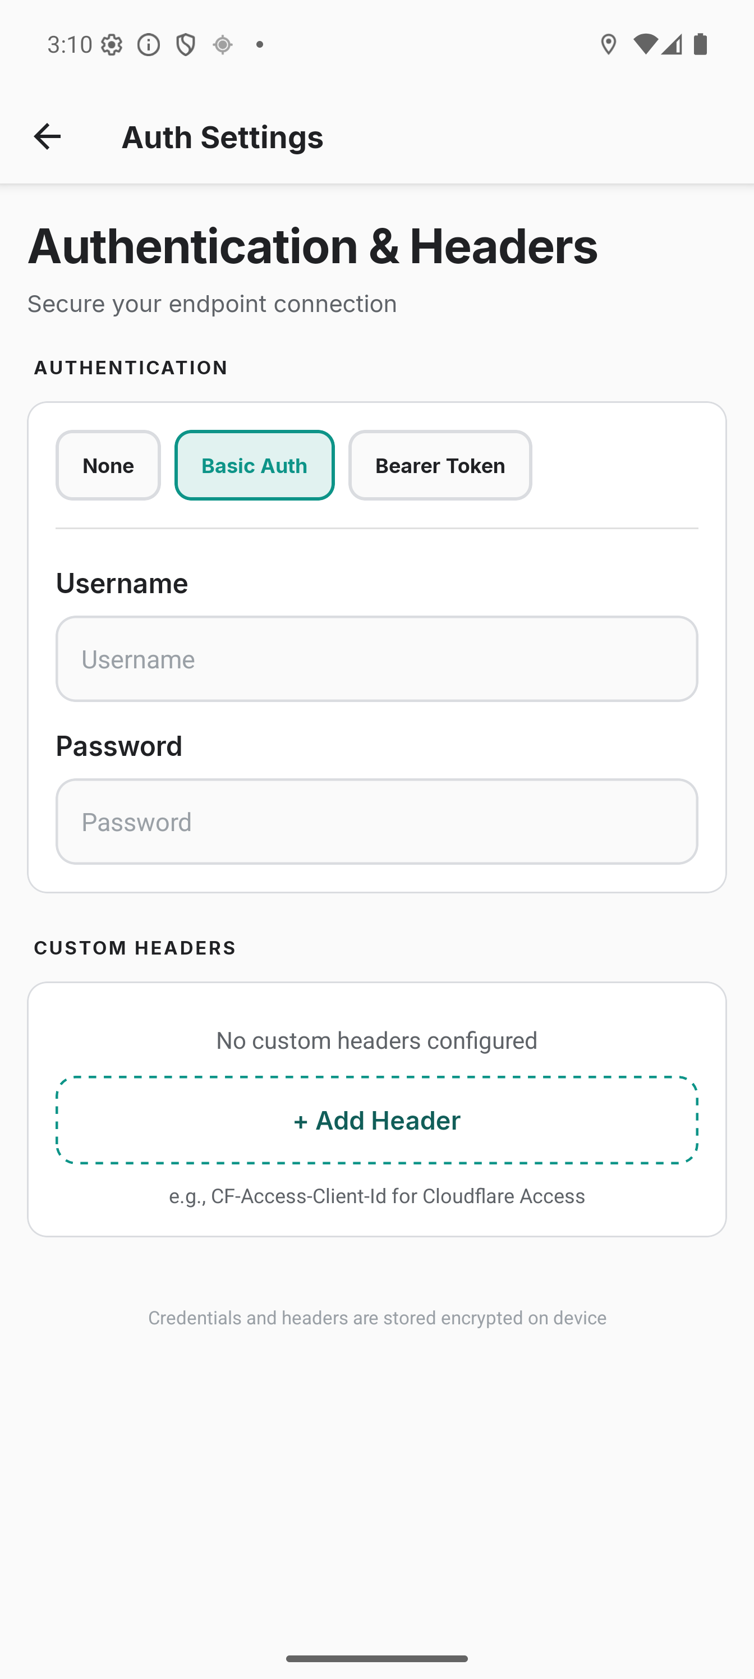Open the Authentication section card

(x=376, y=645)
